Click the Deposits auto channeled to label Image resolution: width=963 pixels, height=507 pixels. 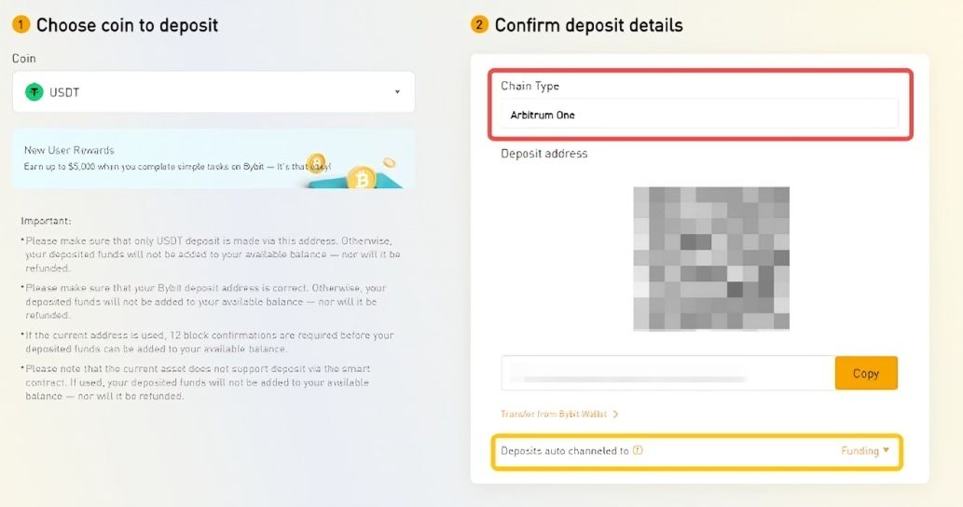pos(565,451)
